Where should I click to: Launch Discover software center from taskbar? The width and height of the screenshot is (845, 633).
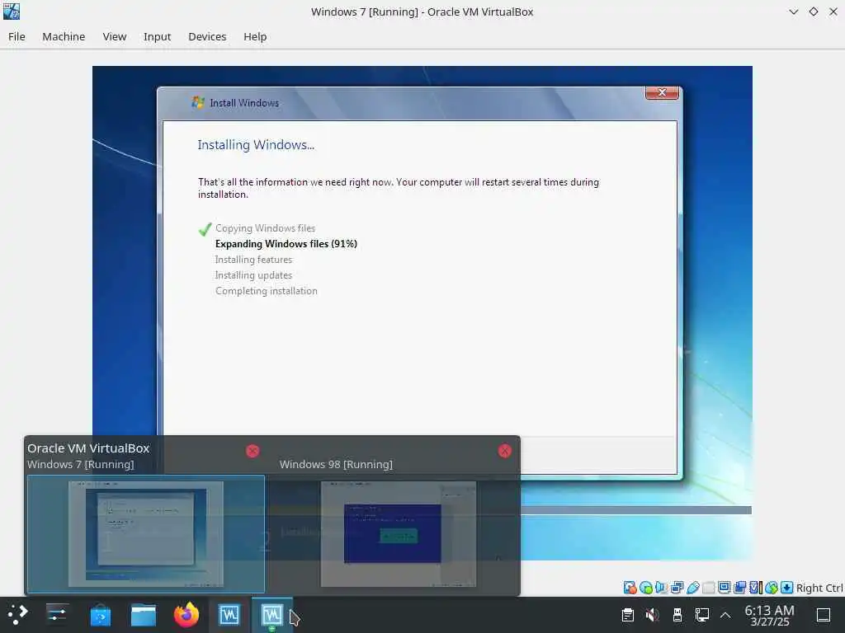click(100, 615)
